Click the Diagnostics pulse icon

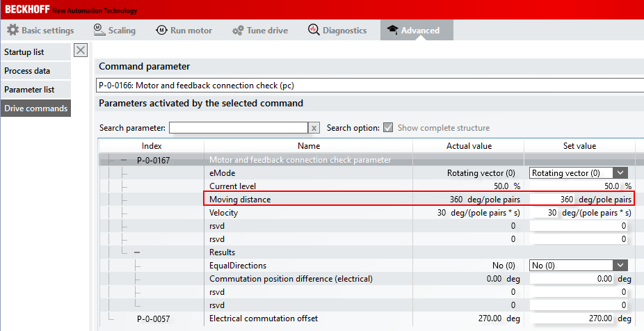click(x=313, y=30)
